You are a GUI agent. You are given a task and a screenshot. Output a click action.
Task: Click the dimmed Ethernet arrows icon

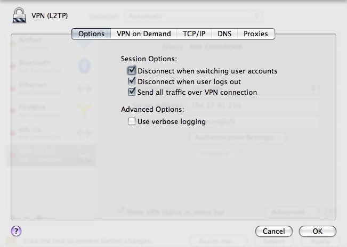(84, 88)
